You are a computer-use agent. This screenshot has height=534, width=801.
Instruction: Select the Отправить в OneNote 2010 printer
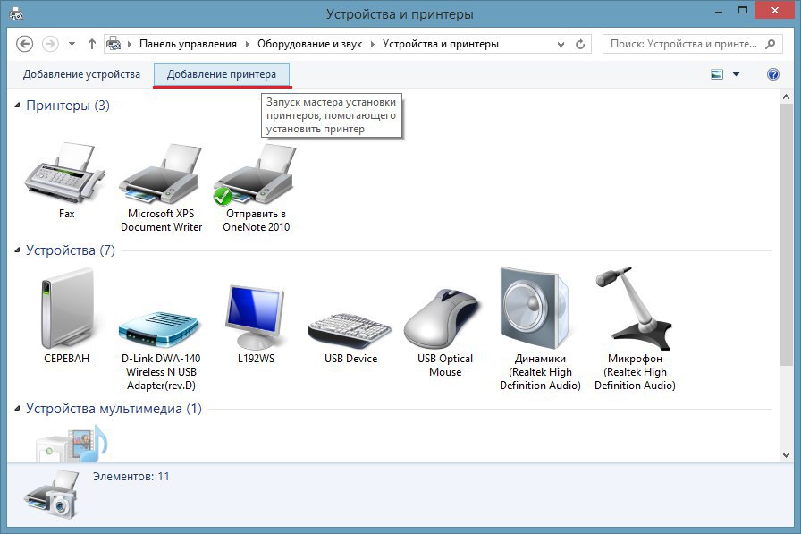click(x=256, y=174)
